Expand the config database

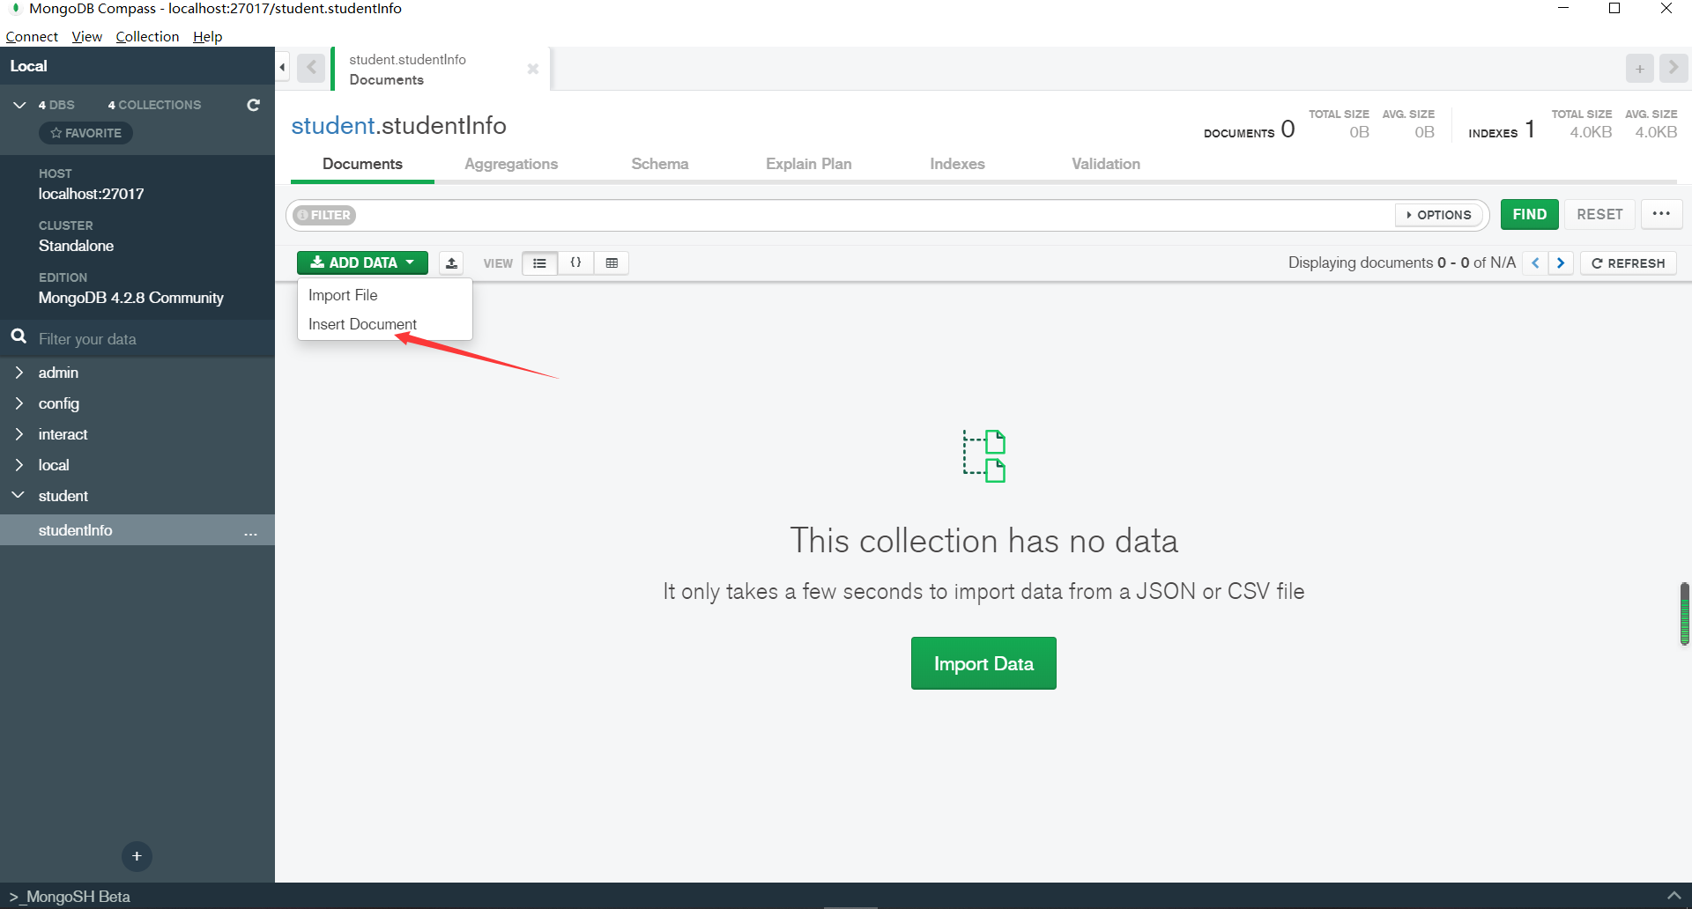pos(19,403)
